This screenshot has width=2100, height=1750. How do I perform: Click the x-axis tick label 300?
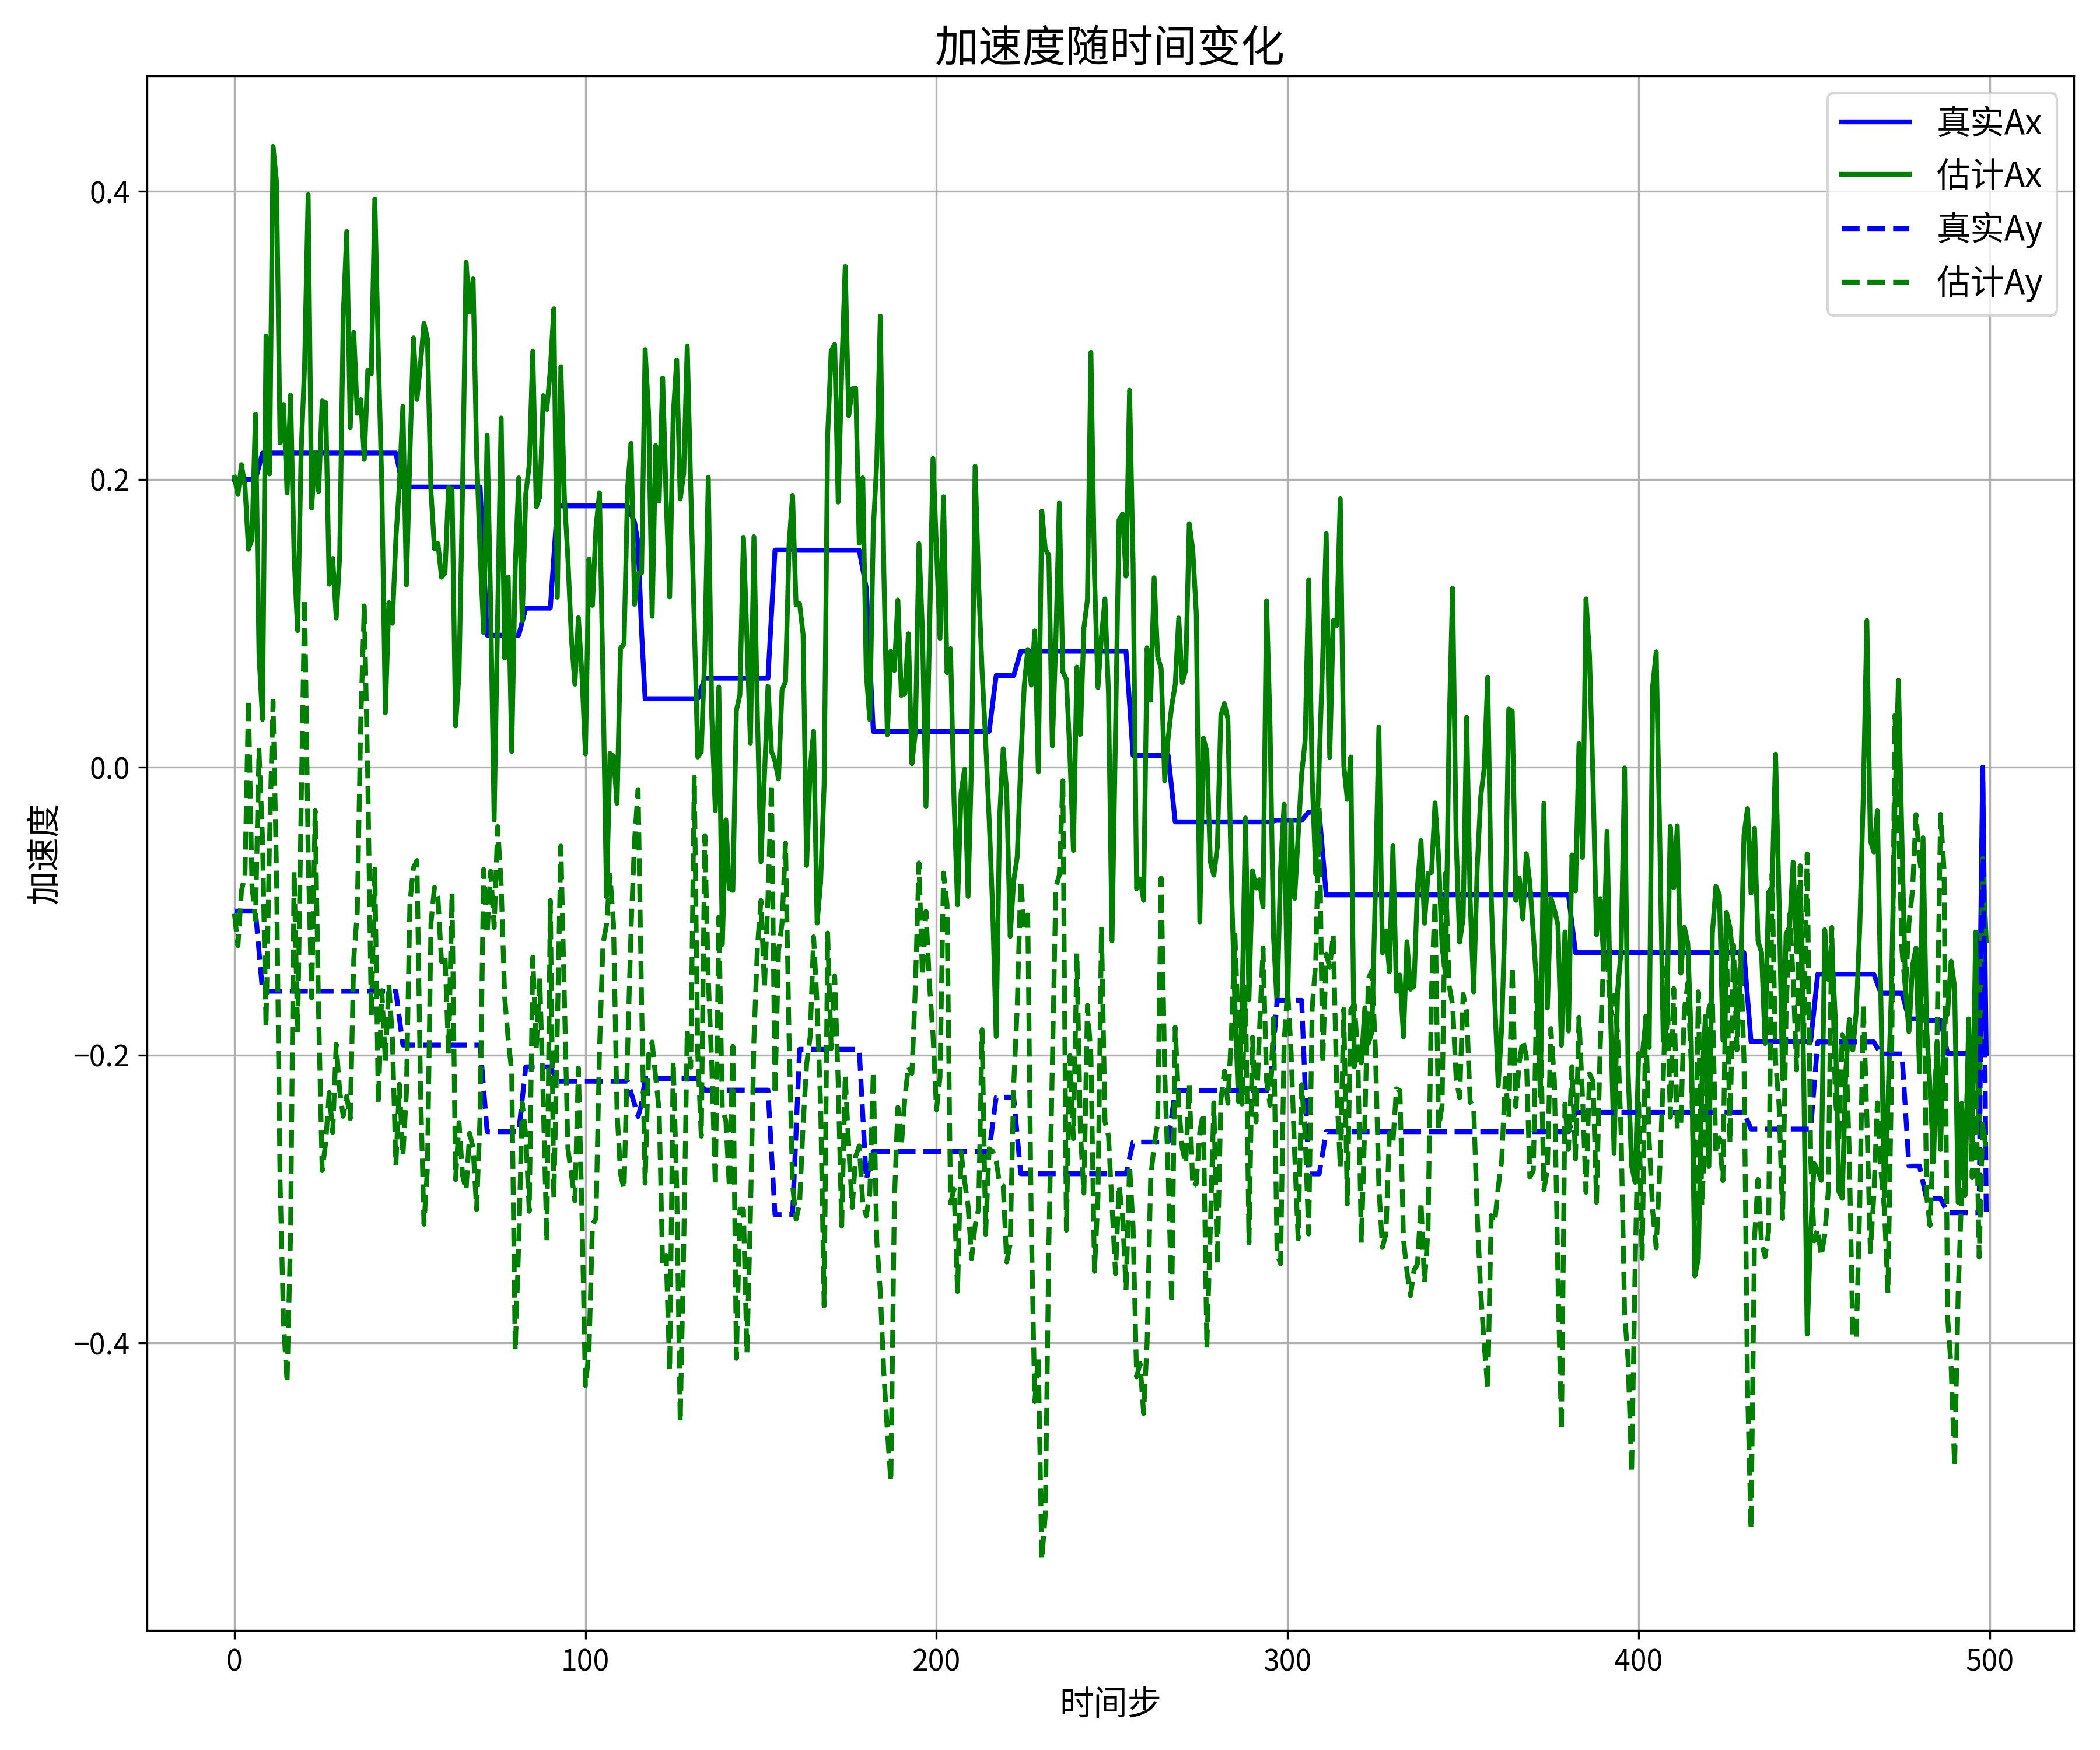coord(1287,1660)
